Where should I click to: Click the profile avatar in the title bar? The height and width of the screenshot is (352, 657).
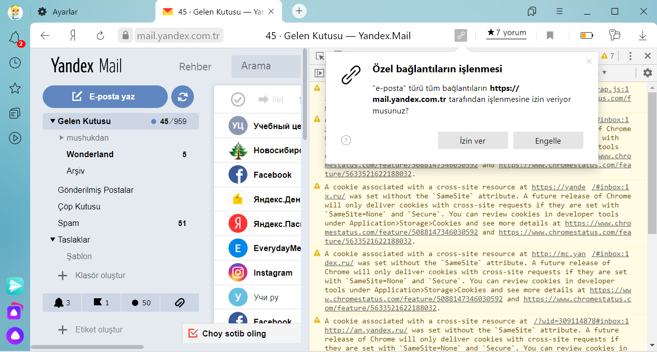click(x=15, y=12)
